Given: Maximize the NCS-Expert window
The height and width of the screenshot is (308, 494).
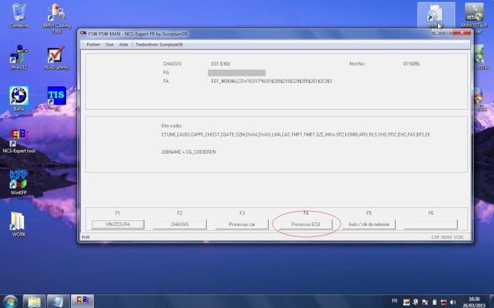Looking at the screenshot, I should 447,33.
